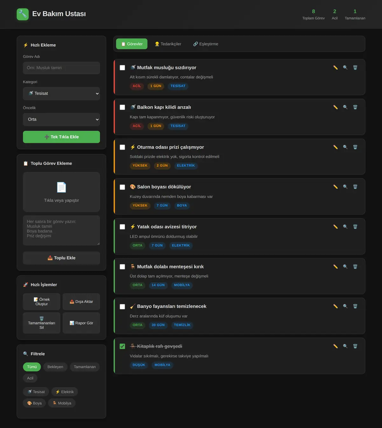Open the Öncelik dropdown showing Orta
Screen dimensions: 382x428
61,120
